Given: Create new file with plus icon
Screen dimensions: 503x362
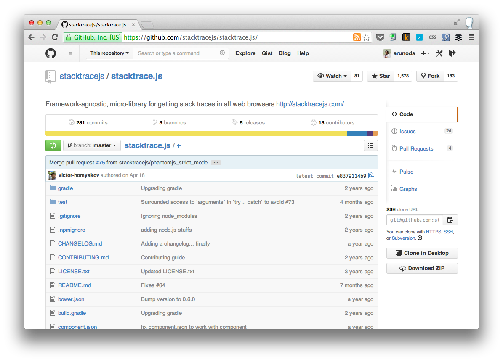Looking at the screenshot, I should pyautogui.click(x=178, y=146).
